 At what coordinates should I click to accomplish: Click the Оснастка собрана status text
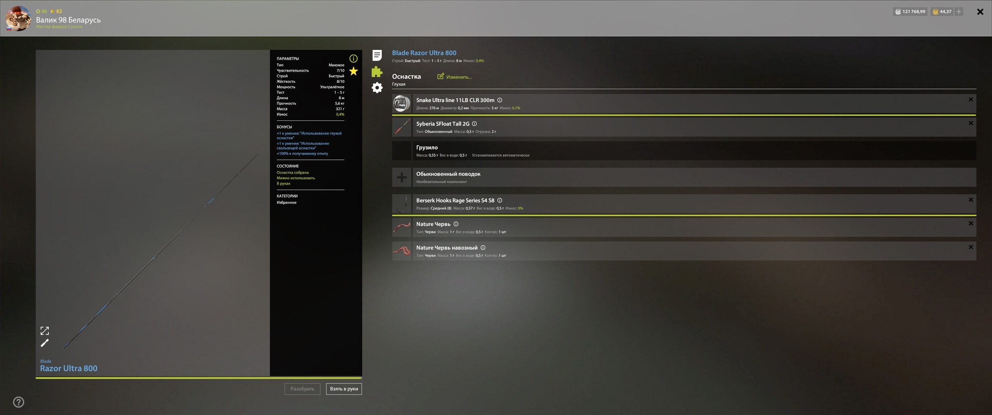point(293,173)
